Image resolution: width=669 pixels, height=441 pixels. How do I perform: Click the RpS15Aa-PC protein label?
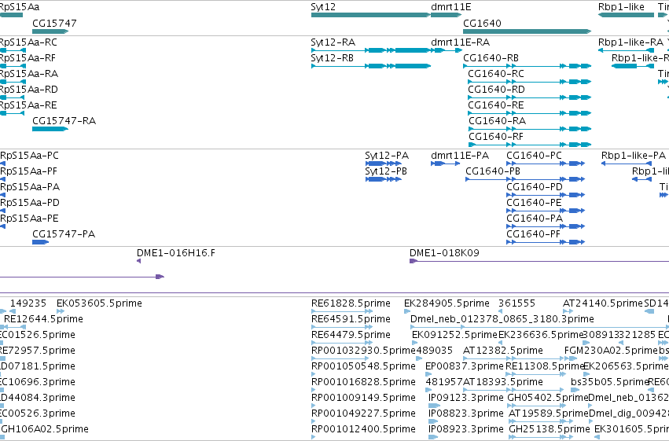[29, 156]
